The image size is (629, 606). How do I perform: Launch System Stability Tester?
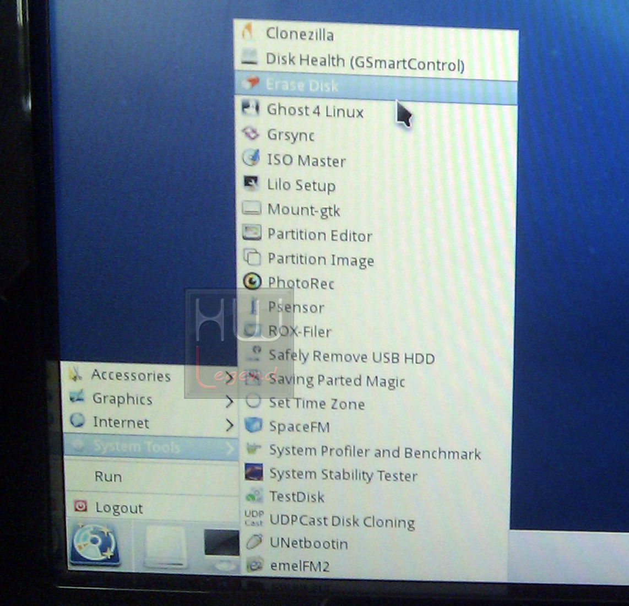point(376,475)
